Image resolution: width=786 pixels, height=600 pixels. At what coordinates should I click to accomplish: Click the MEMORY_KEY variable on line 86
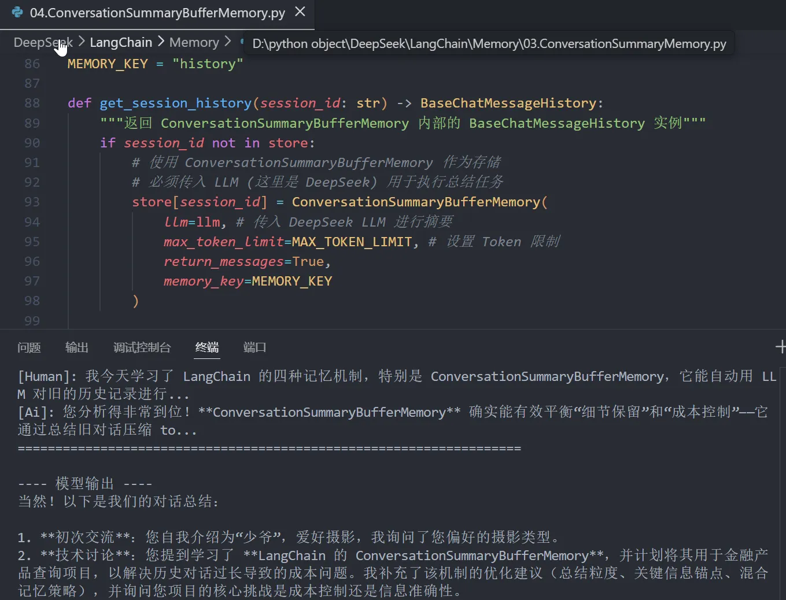pyautogui.click(x=108, y=64)
